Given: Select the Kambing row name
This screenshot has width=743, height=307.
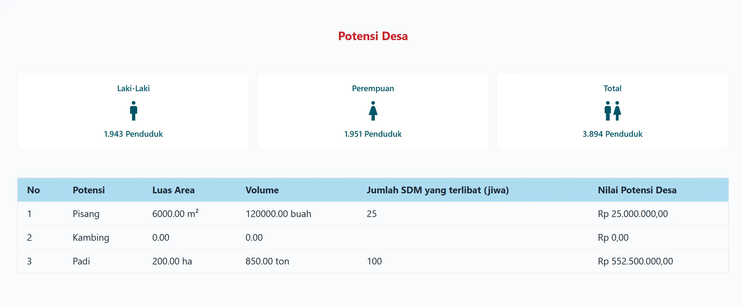Looking at the screenshot, I should tap(91, 238).
